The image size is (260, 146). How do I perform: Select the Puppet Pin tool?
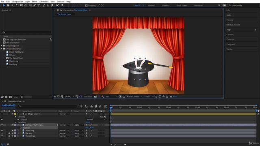tap(62, 5)
